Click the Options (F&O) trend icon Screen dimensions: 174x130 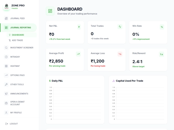pyautogui.click(x=6, y=75)
